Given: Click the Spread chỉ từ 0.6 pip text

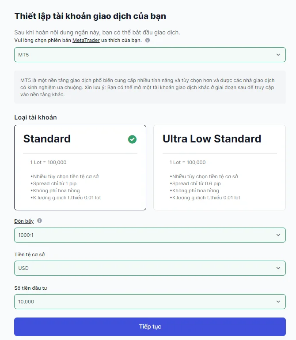Looking at the screenshot, I should point(195,183).
